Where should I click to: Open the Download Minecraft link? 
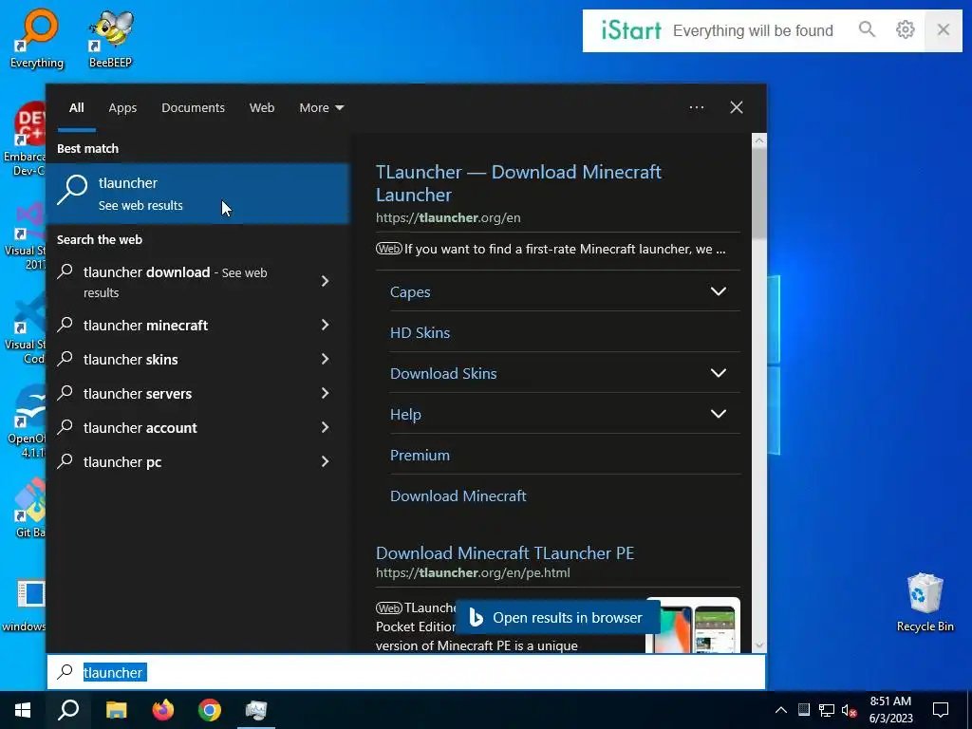[x=458, y=495]
